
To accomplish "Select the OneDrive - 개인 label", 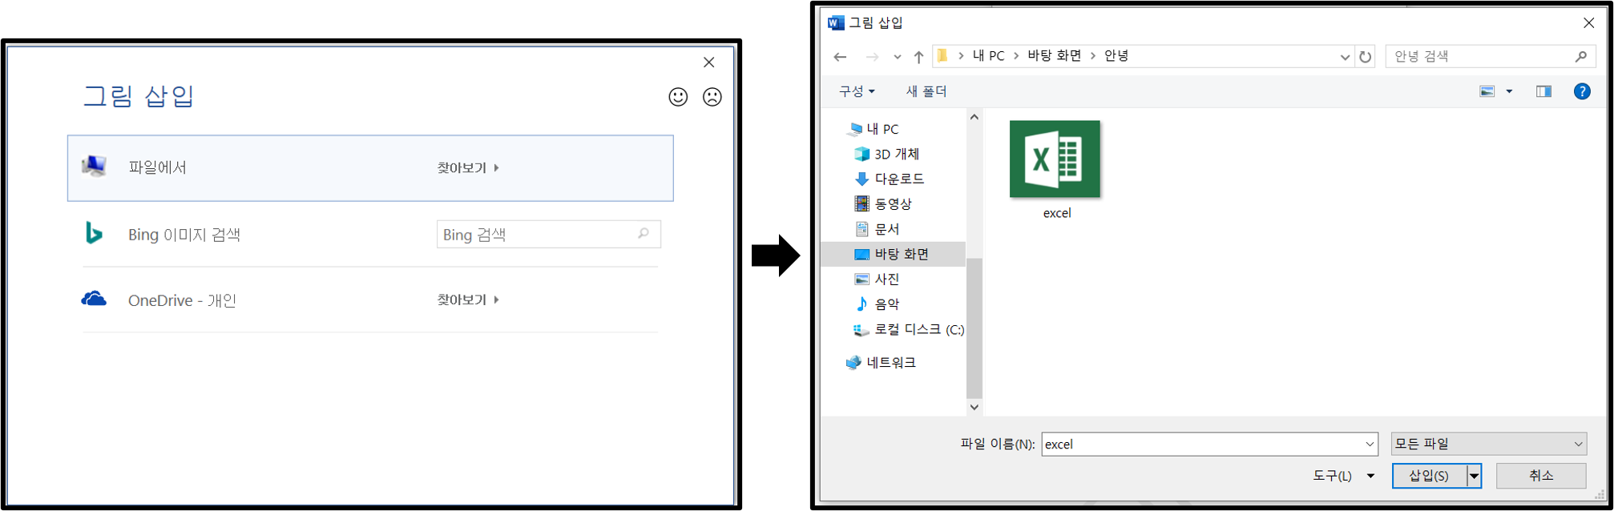I will (182, 300).
